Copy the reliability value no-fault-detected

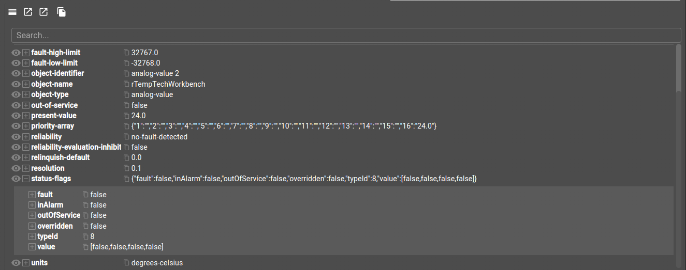tap(126, 137)
